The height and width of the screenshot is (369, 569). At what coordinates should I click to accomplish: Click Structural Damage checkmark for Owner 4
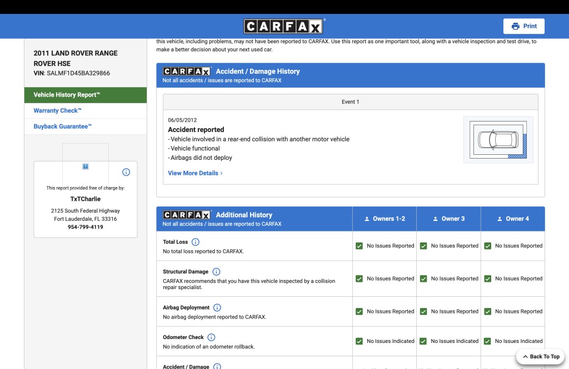tap(488, 279)
